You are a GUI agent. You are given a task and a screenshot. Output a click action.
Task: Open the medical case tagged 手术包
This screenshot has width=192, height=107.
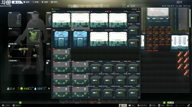tap(118, 39)
